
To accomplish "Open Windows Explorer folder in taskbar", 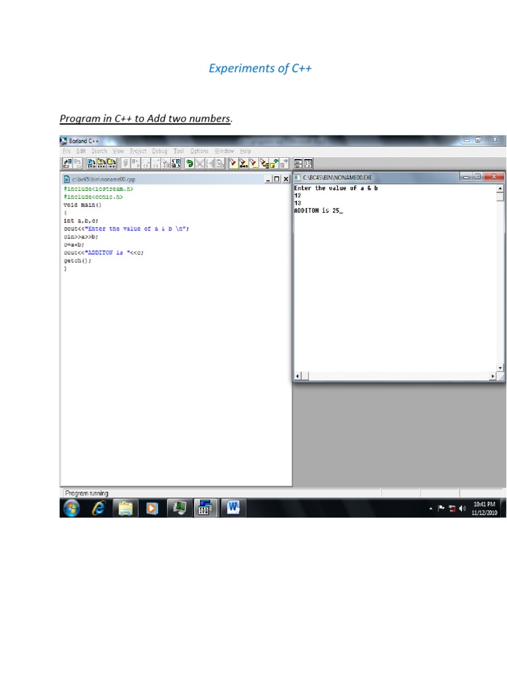I will point(125,508).
